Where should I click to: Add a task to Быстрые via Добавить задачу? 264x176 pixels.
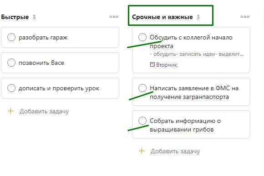(x=44, y=112)
